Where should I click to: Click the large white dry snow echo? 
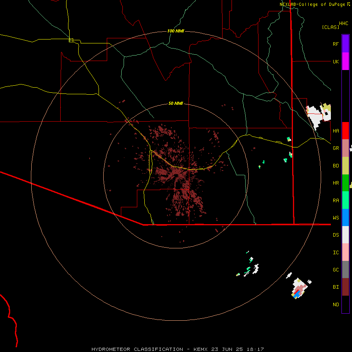coord(315,116)
